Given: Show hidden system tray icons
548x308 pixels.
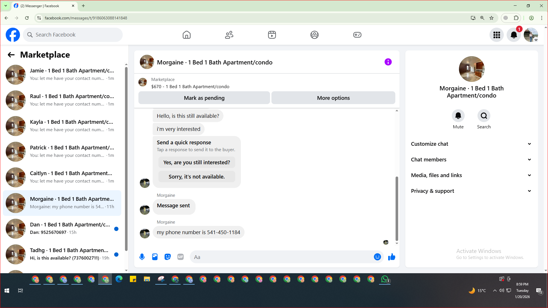Looking at the screenshot, I should (495, 291).
